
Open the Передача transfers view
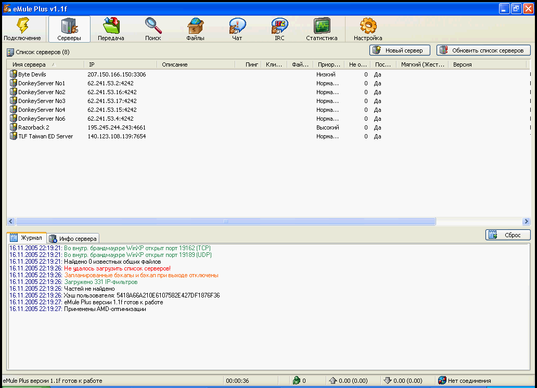pos(111,30)
